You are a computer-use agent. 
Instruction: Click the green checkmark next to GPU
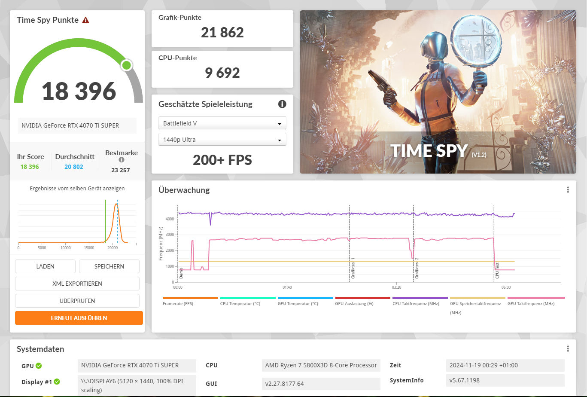39,366
